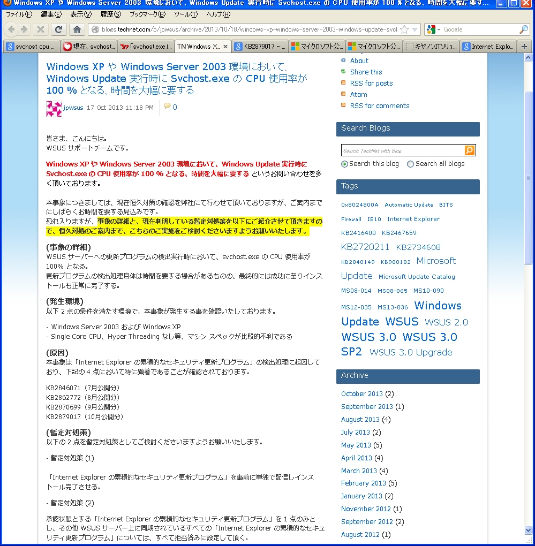Open the search engine dropdown beside Google icon

tap(439, 29)
